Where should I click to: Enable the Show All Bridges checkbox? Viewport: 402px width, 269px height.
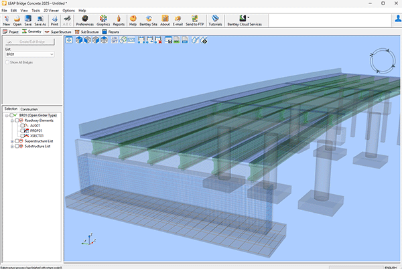pyautogui.click(x=8, y=62)
